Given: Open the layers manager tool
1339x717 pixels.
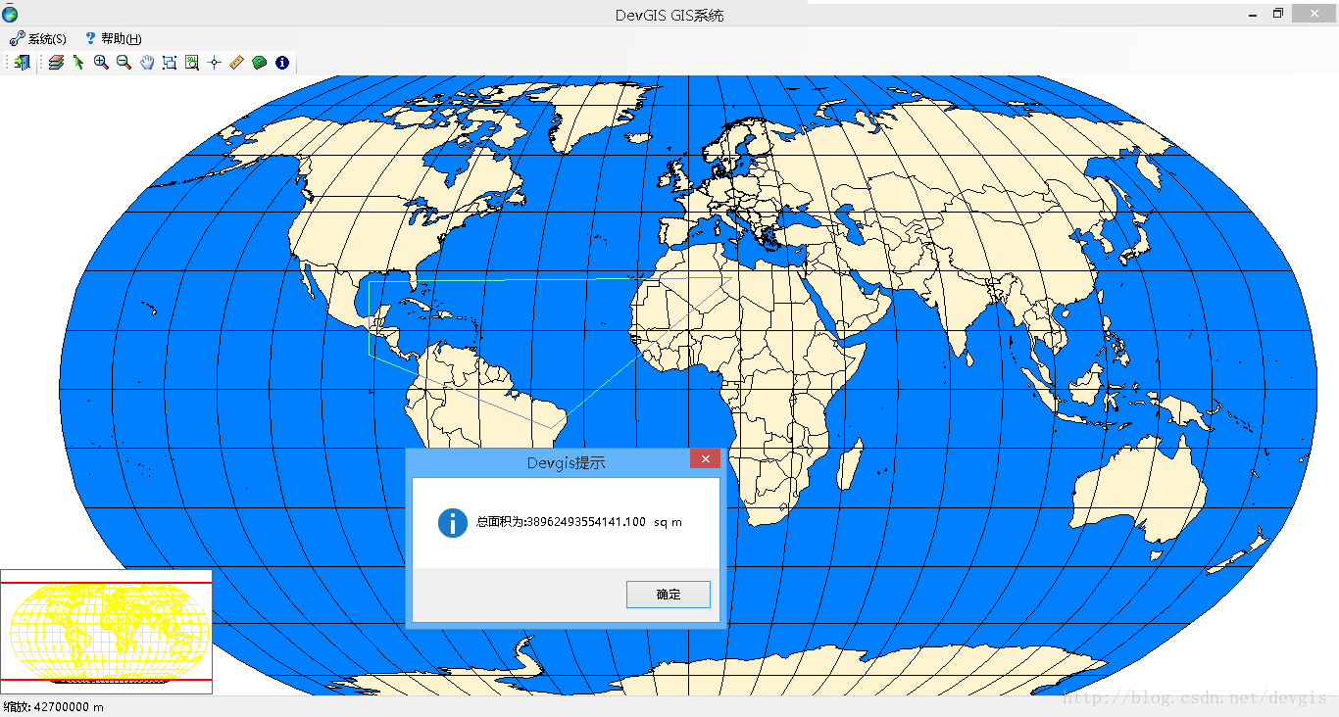Looking at the screenshot, I should click(56, 63).
